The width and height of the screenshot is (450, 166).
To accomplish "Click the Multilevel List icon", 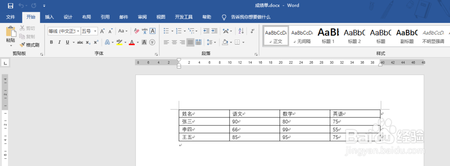I will tap(191, 31).
